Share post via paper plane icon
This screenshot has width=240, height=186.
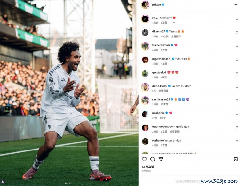[161, 159]
